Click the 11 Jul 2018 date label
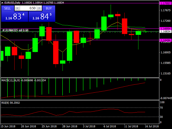Screen dimensions: 172x129 tap(131, 126)
